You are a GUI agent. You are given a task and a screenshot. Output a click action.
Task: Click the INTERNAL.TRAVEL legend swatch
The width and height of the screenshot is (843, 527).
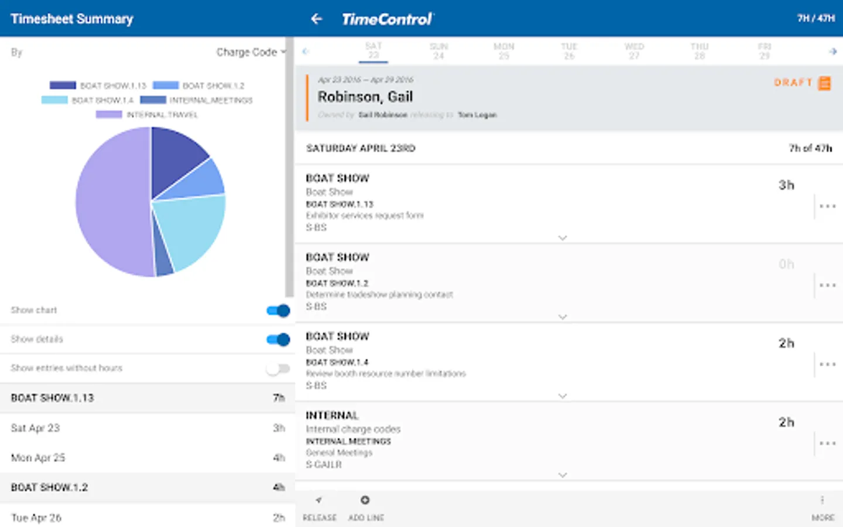tap(109, 115)
